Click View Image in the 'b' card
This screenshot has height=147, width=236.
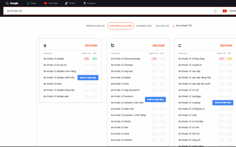click(158, 45)
